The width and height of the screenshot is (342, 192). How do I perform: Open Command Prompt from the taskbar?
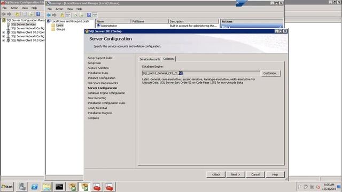click(x=59, y=187)
